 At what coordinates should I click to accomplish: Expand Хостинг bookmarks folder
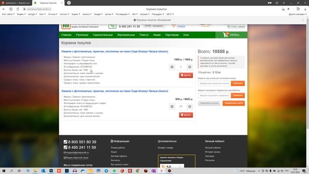click(64, 14)
